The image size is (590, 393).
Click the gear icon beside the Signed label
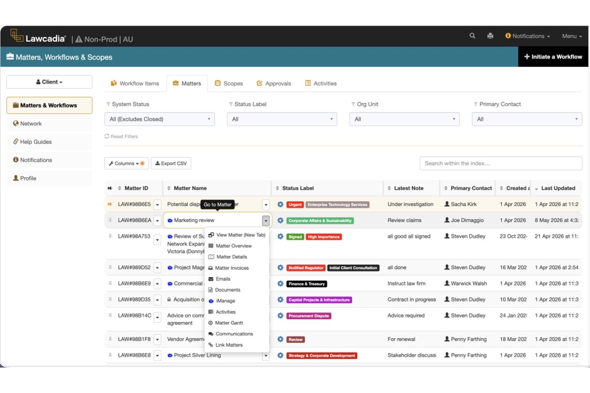click(x=280, y=237)
